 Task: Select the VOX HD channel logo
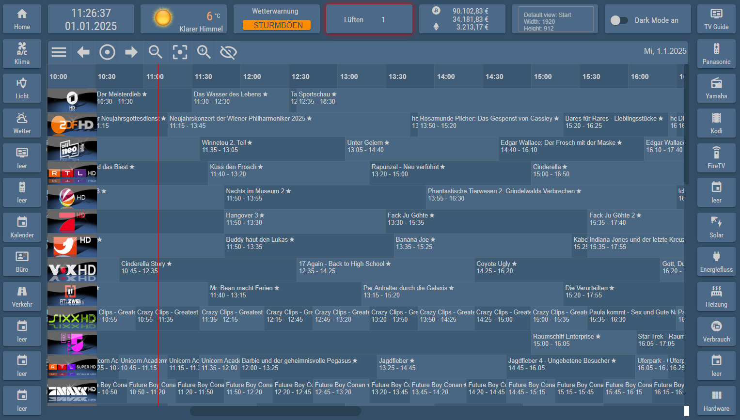(x=72, y=270)
